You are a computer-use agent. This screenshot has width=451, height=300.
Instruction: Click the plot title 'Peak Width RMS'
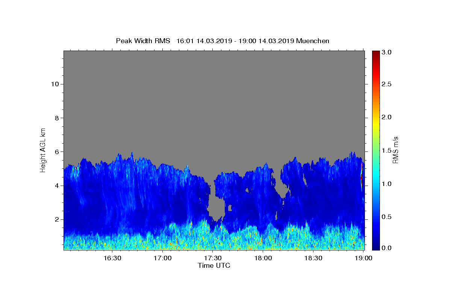(x=143, y=41)
